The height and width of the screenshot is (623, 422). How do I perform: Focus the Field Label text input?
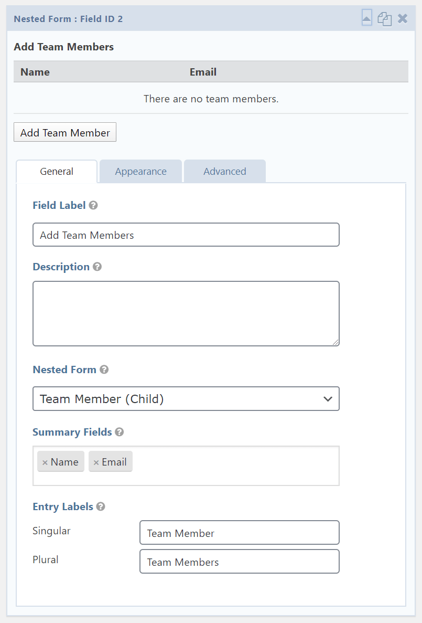[186, 235]
